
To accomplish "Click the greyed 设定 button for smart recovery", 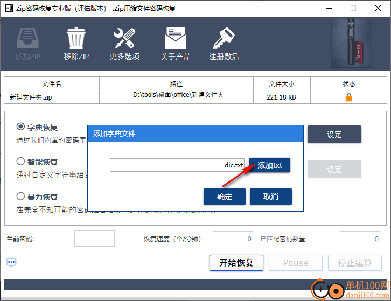I will (x=334, y=169).
